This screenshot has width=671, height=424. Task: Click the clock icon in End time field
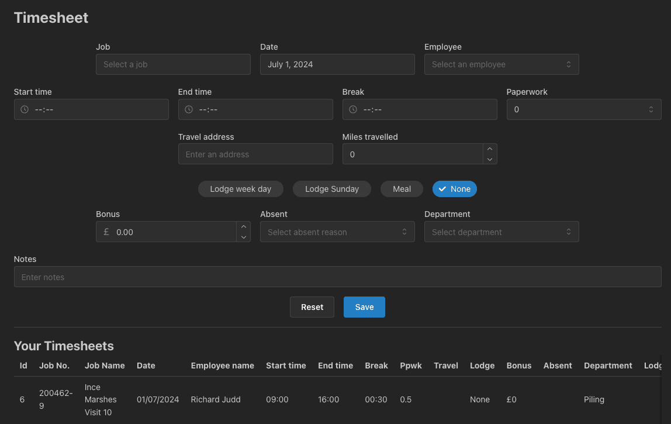(188, 109)
